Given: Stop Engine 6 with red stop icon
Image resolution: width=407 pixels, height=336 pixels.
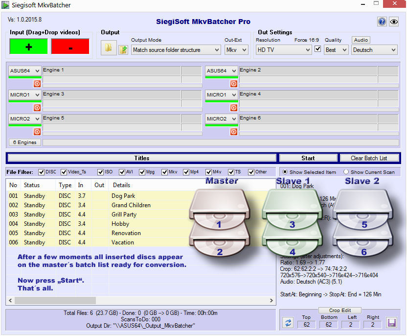Looking at the screenshot, I should 234,132.
